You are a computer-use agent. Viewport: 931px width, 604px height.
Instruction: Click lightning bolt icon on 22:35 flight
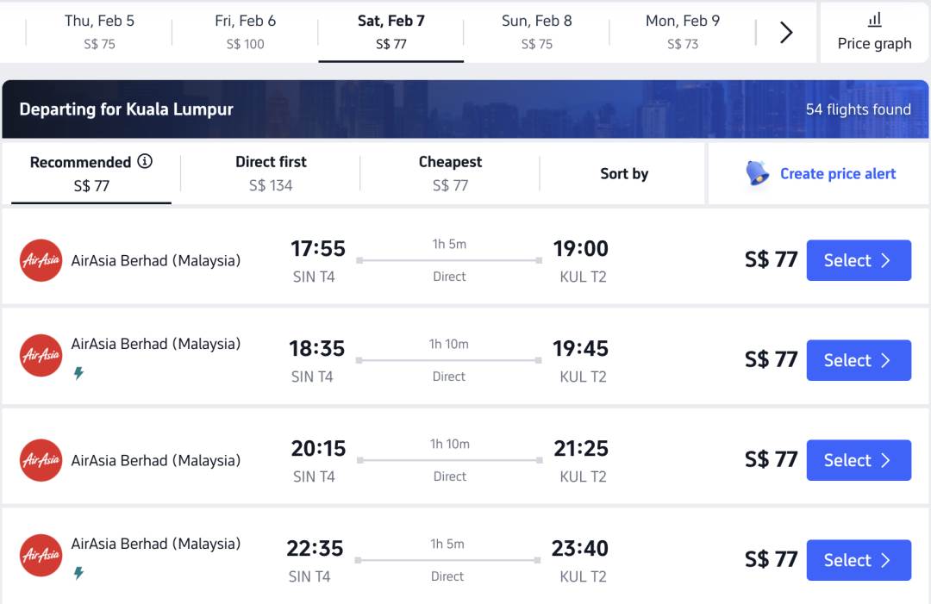click(x=78, y=573)
